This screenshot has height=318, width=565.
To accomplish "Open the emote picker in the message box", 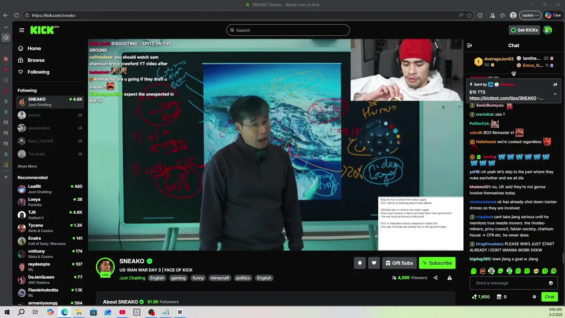I will (x=551, y=283).
